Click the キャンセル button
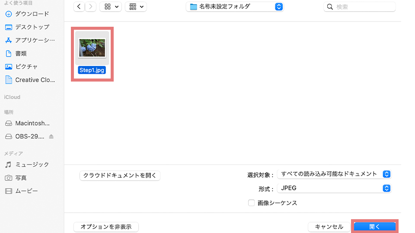 pyautogui.click(x=329, y=227)
